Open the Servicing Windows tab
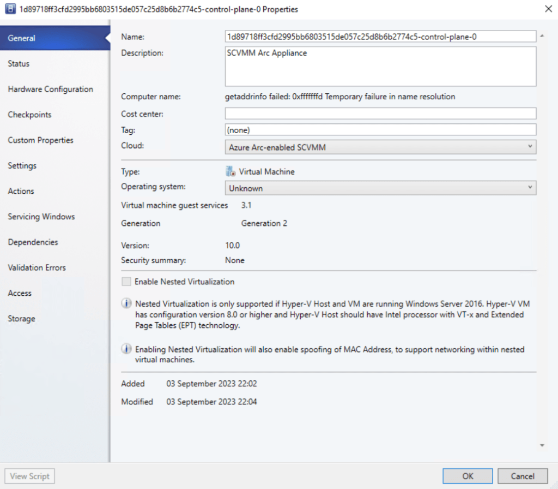Screen dimensions: 558x489 41,217
